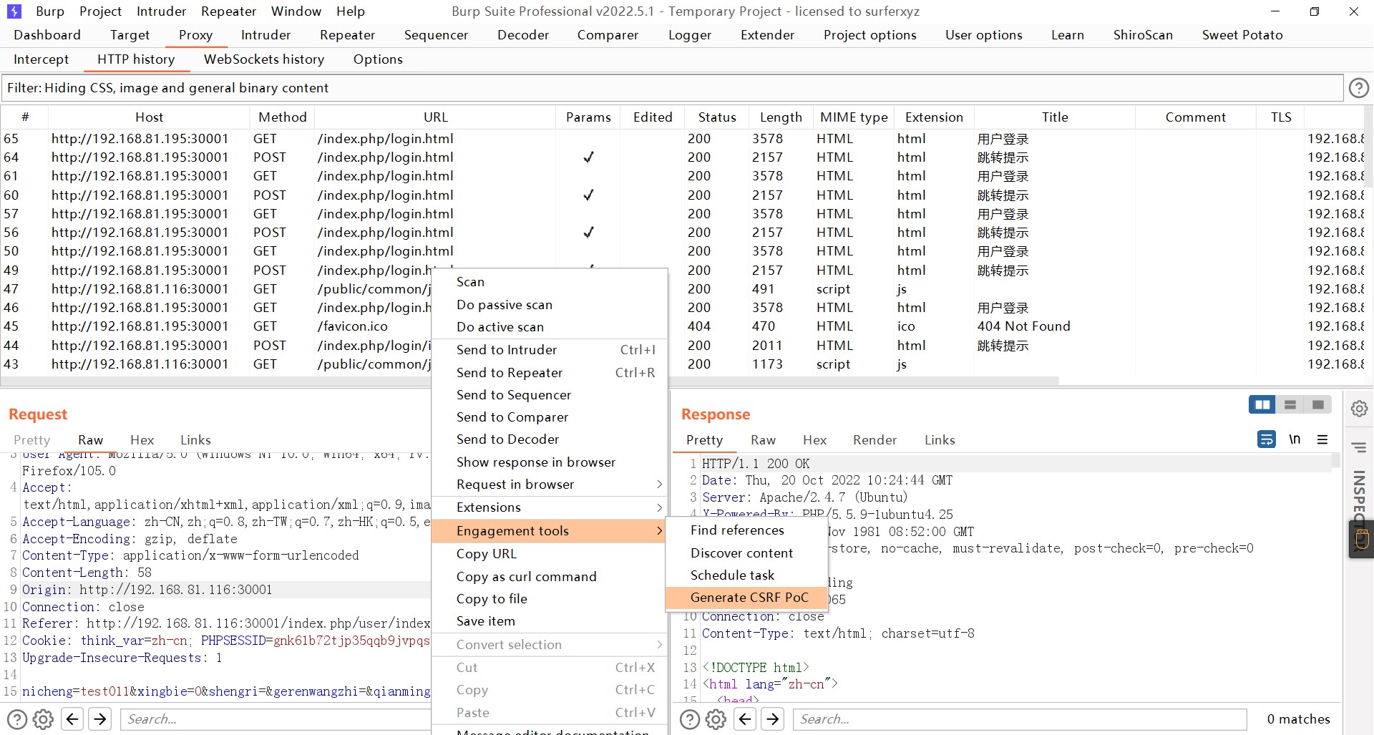This screenshot has width=1374, height=735.
Task: Go to next Response search match
Action: [773, 719]
